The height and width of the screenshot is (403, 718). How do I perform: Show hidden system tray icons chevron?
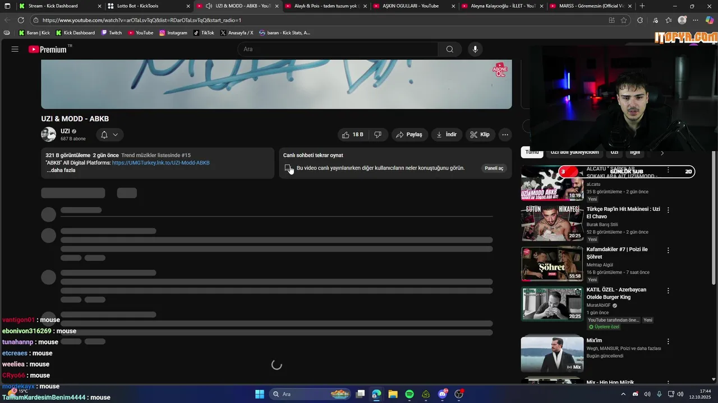(x=623, y=394)
